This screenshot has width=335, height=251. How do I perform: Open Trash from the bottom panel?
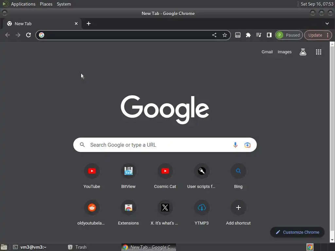click(77, 247)
